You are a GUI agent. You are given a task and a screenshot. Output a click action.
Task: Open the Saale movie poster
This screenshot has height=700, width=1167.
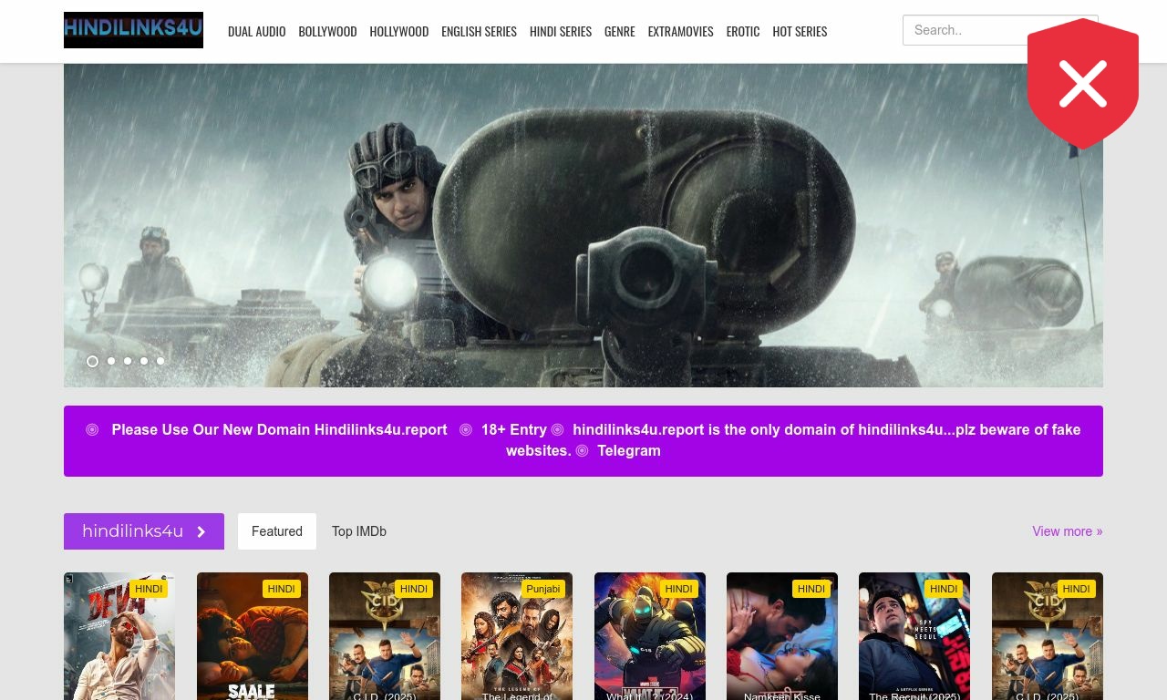tap(253, 636)
